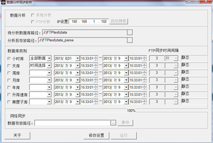Increase the 升降速库 end time spinner

pyautogui.click(x=144, y=93)
